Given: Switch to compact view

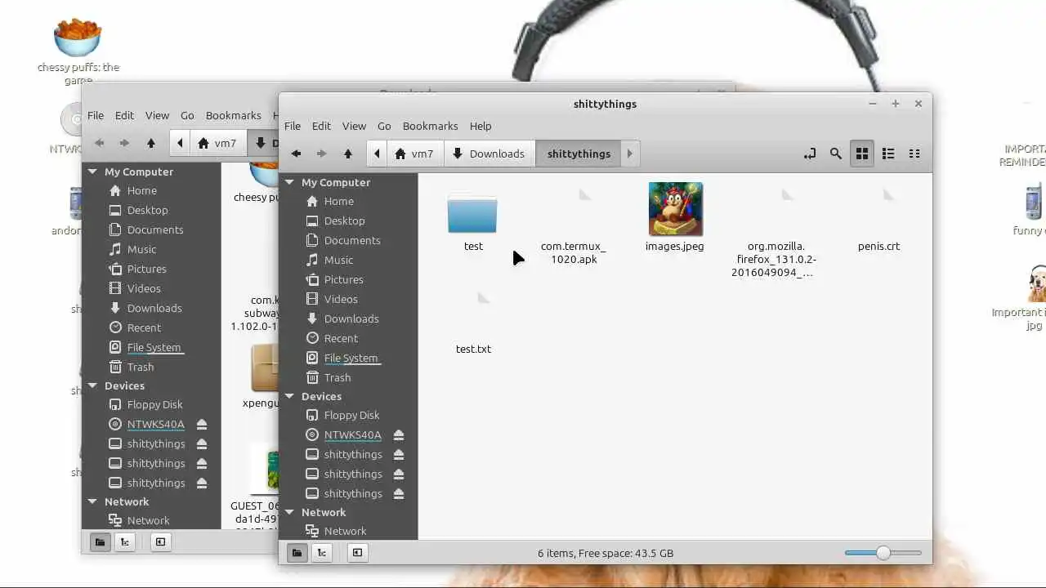Looking at the screenshot, I should [914, 154].
